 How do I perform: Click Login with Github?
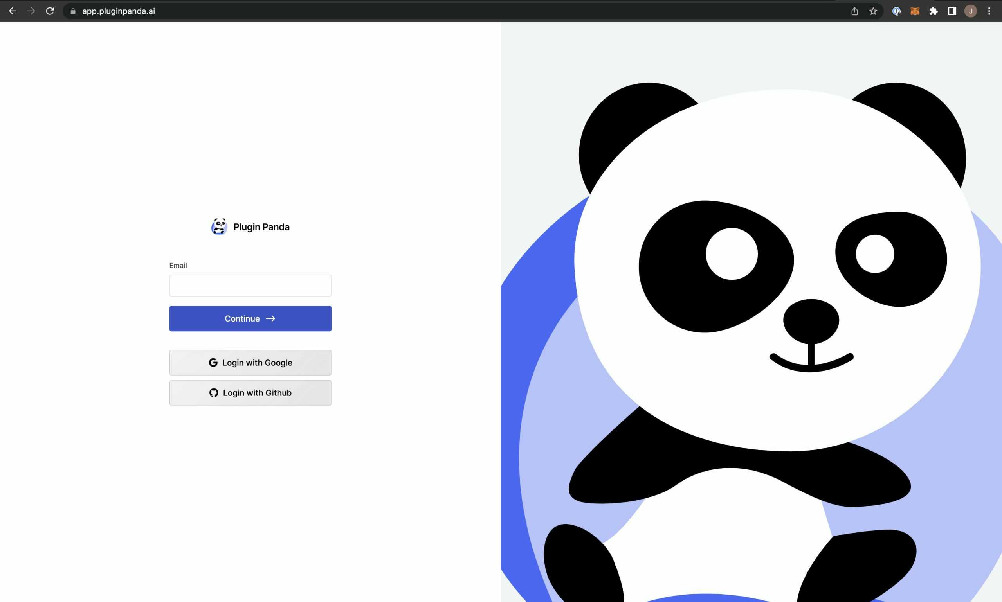250,393
